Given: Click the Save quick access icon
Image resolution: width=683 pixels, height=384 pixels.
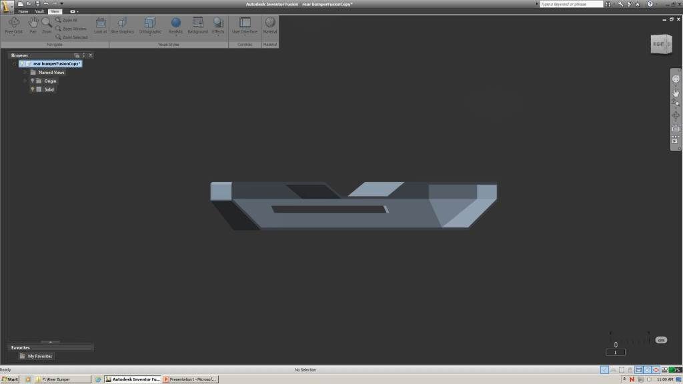Looking at the screenshot, I should pyautogui.click(x=37, y=3).
